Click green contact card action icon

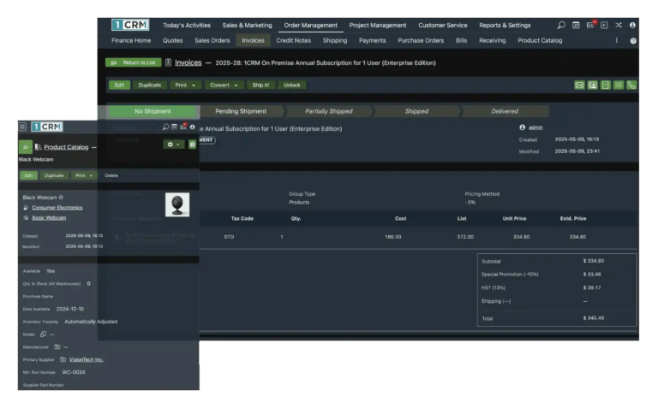593,85
